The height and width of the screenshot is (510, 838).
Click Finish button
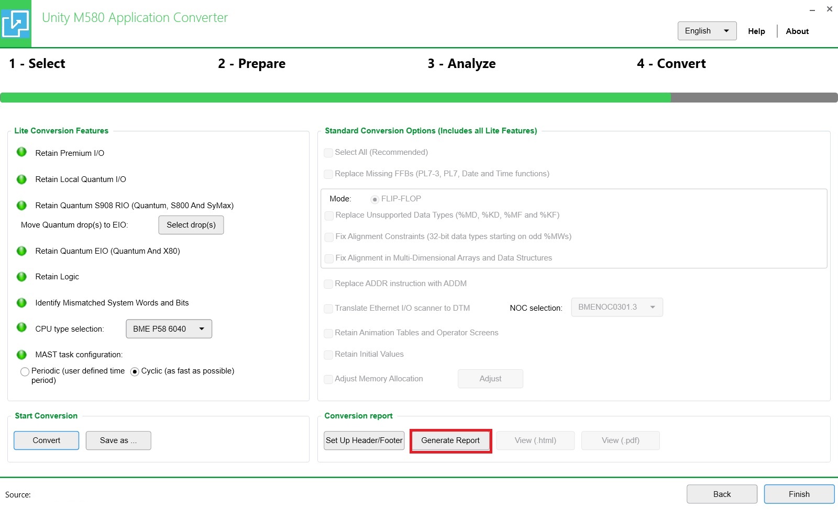coord(799,494)
